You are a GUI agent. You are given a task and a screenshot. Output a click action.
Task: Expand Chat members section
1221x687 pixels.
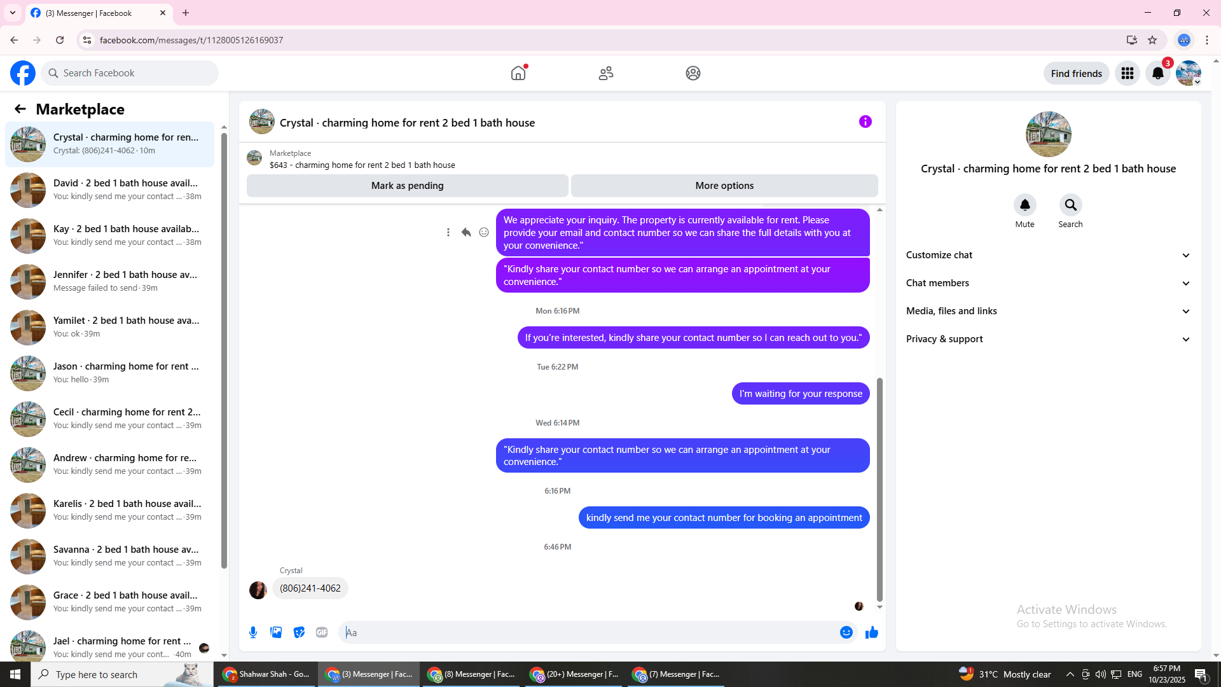(x=1048, y=283)
